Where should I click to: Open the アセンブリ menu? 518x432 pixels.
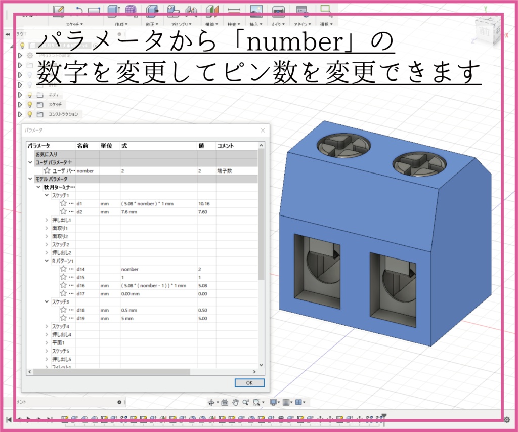(180, 23)
